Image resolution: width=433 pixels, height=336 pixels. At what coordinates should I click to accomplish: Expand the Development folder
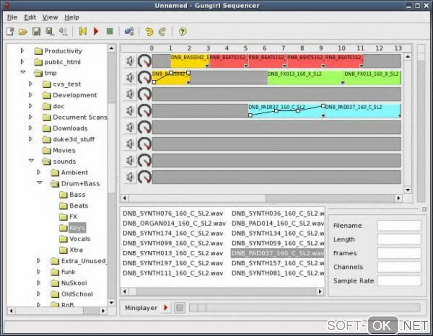tap(31, 95)
